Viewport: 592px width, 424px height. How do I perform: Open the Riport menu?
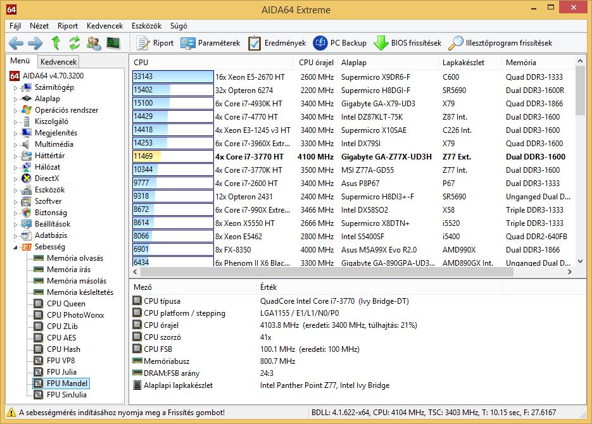(68, 26)
